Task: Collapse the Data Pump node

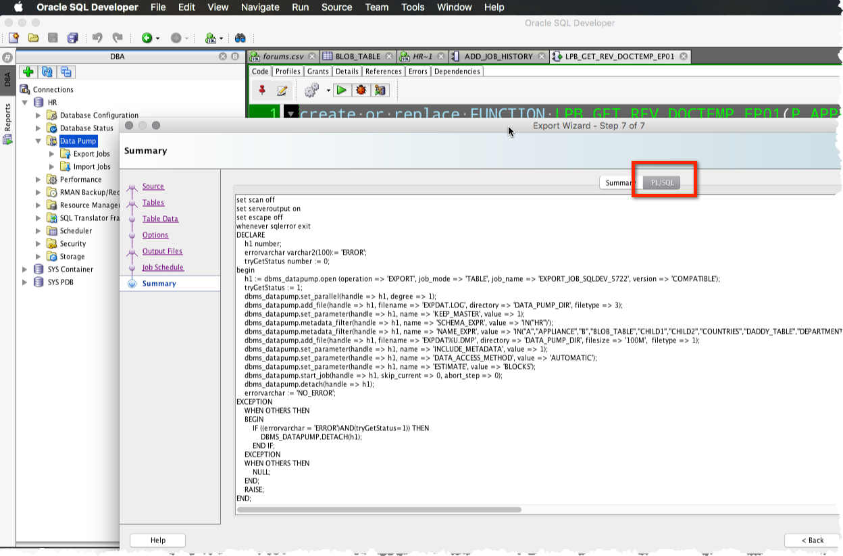Action: (x=39, y=141)
